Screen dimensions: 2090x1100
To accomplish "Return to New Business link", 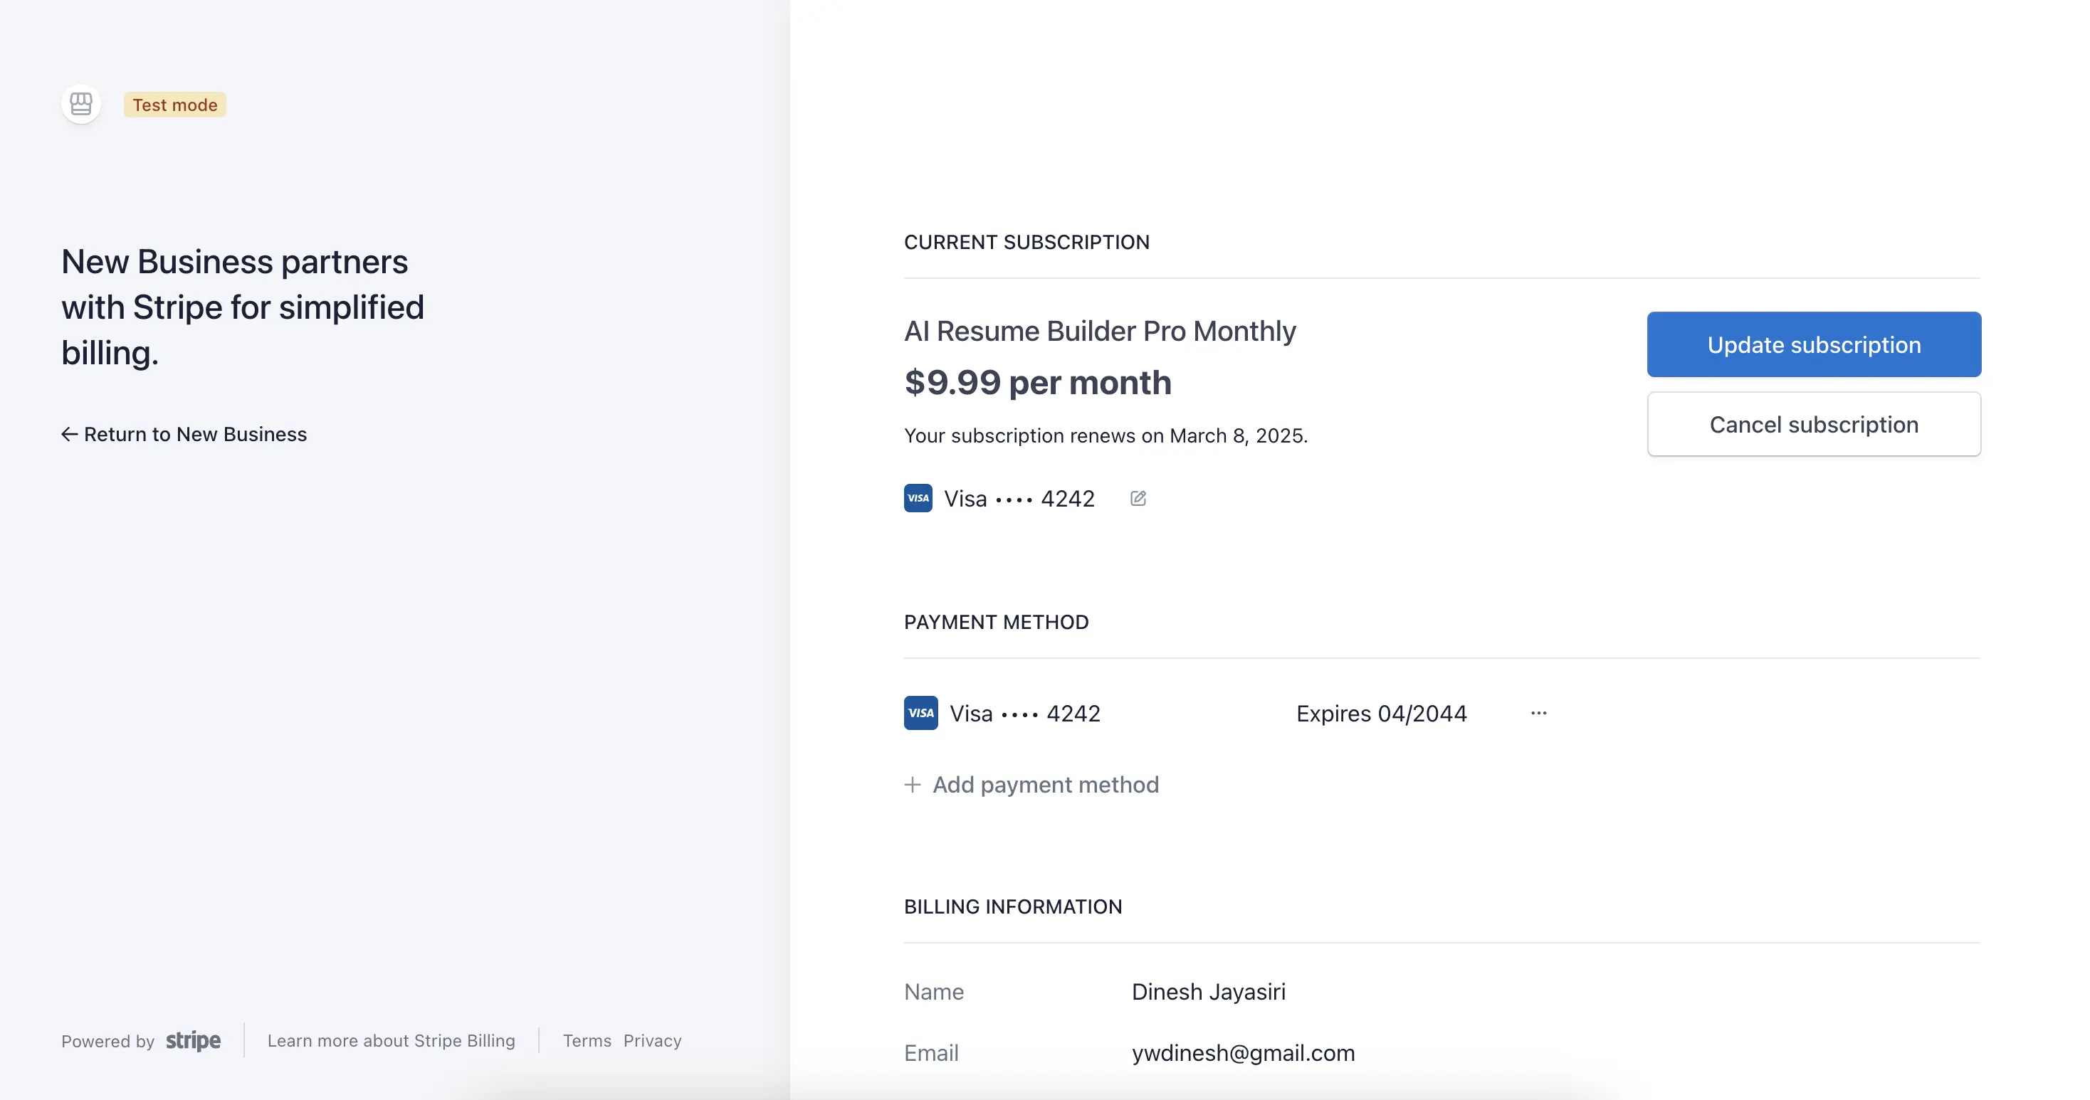I will coord(184,434).
